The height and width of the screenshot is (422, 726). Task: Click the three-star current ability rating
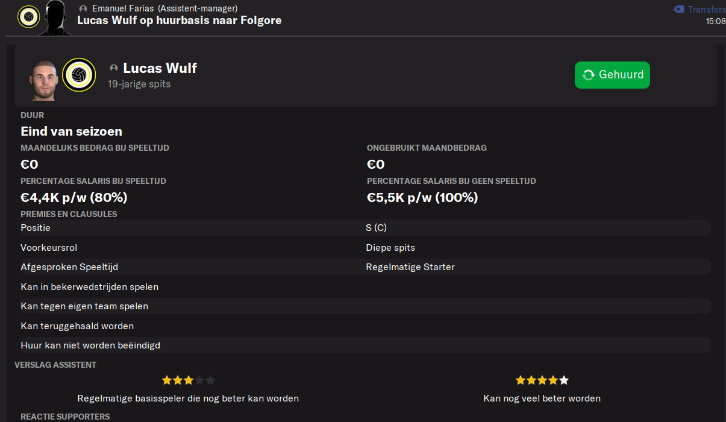[x=188, y=380]
